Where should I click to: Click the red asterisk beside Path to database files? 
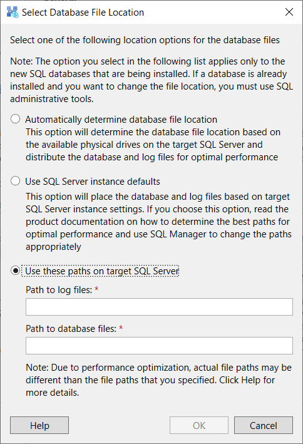121,328
